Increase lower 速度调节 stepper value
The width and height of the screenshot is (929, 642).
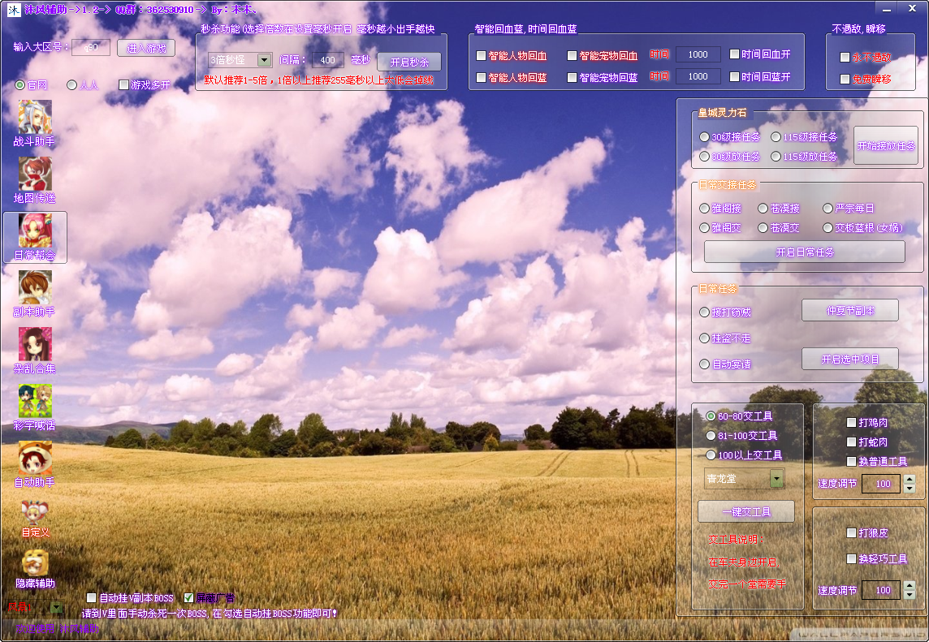(910, 586)
